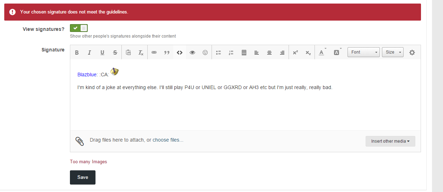This screenshot has height=192, width=443.
Task: Apply strikethrough formatting
Action: (115, 53)
